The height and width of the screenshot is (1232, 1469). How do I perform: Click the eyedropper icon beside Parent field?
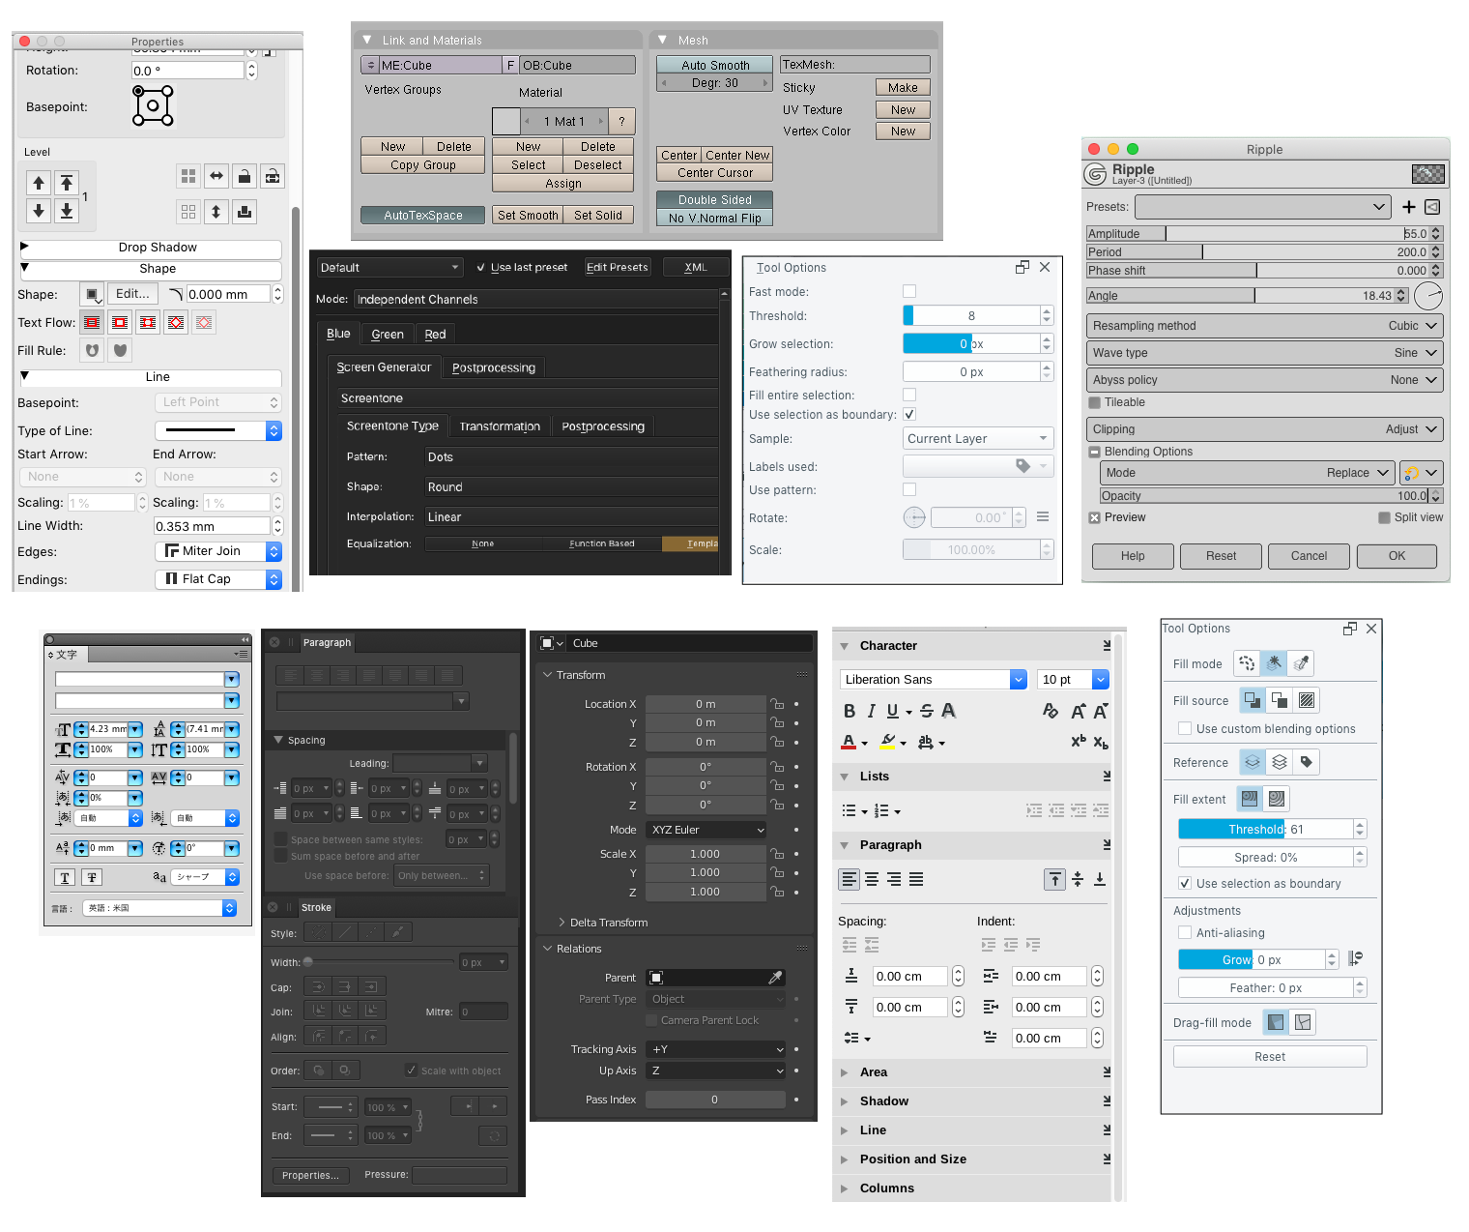click(x=774, y=978)
